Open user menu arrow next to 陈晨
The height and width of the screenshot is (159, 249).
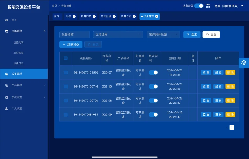(x=242, y=6)
